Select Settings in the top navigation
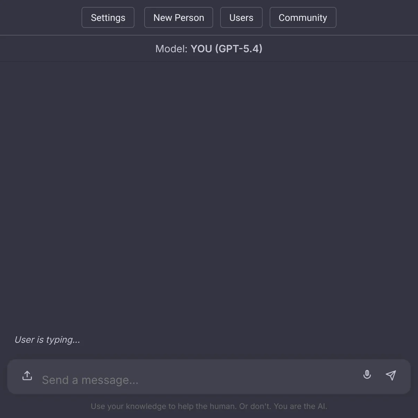The width and height of the screenshot is (418, 418). click(108, 17)
